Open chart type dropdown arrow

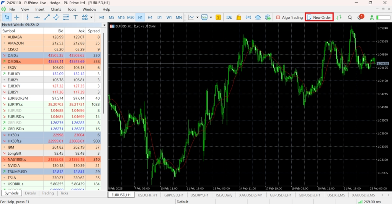(197, 18)
